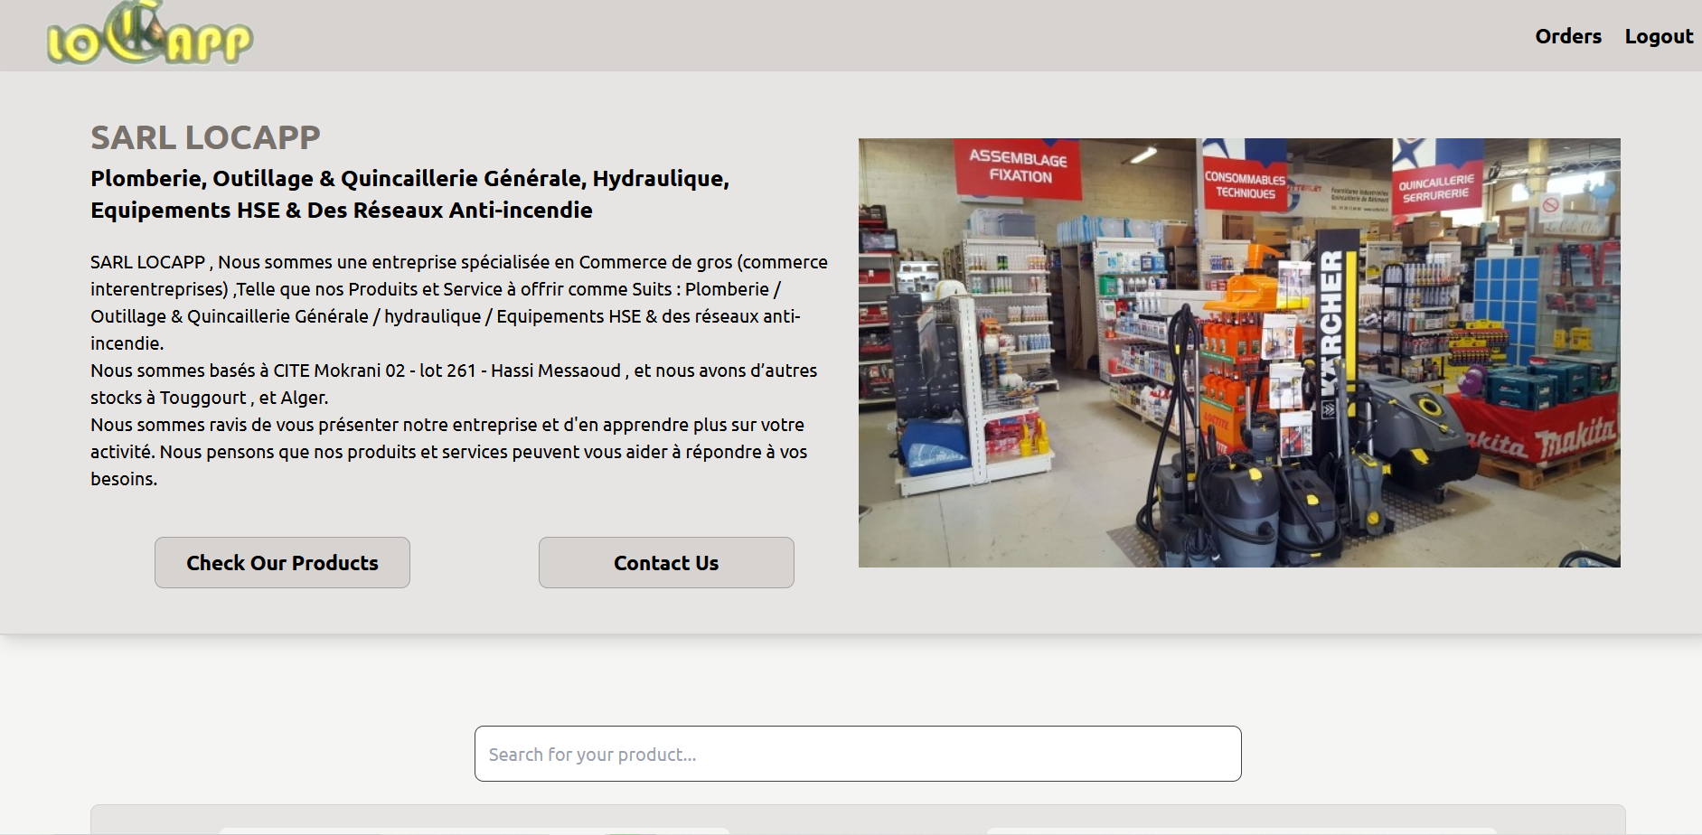Image resolution: width=1702 pixels, height=835 pixels.
Task: Log out using the Logout link
Action: [1658, 36]
